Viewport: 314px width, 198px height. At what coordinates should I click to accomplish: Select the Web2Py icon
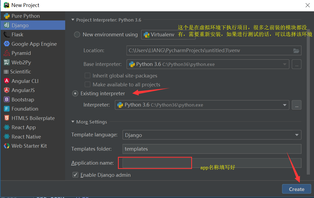pos(7,62)
